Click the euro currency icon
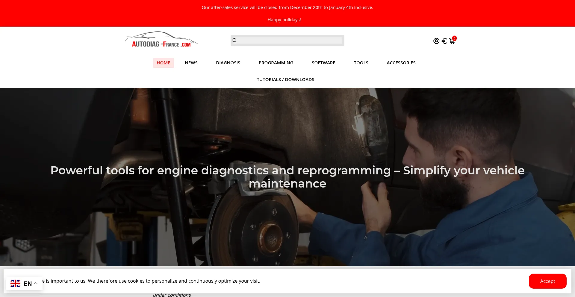 point(444,41)
